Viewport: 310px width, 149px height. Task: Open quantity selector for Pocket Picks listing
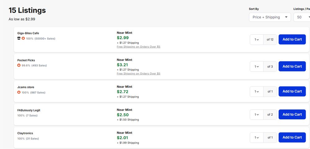[257, 66]
